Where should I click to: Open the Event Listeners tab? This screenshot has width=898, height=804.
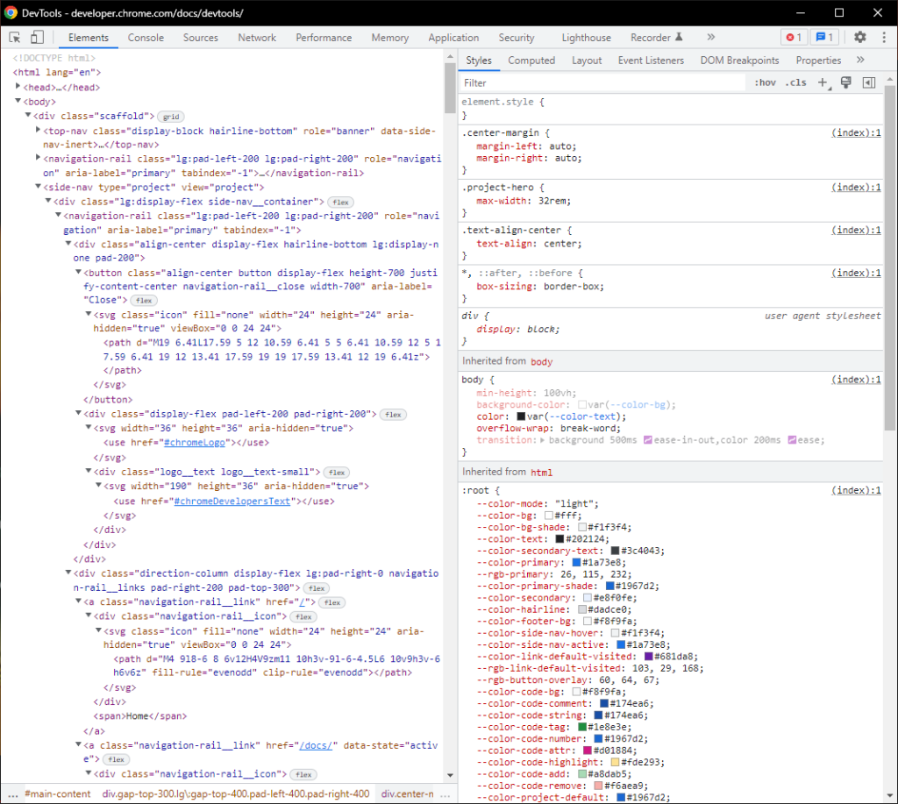pyautogui.click(x=651, y=60)
